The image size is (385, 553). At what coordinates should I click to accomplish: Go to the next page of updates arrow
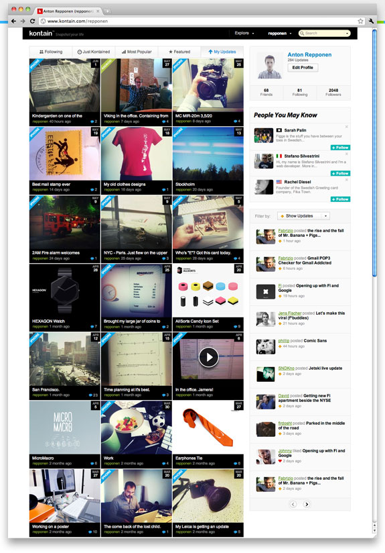307,504
